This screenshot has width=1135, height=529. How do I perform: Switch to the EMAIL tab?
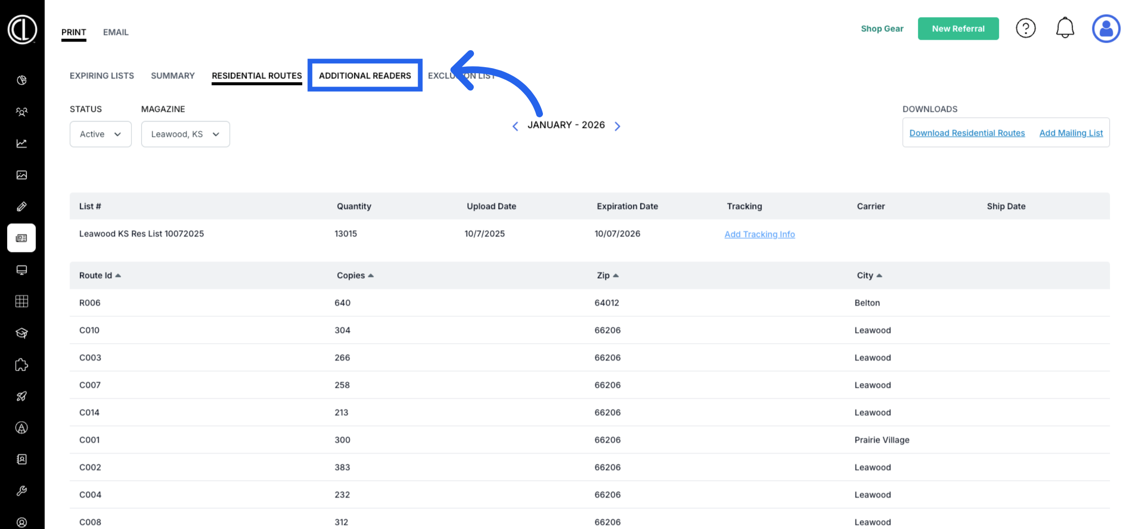pos(115,32)
